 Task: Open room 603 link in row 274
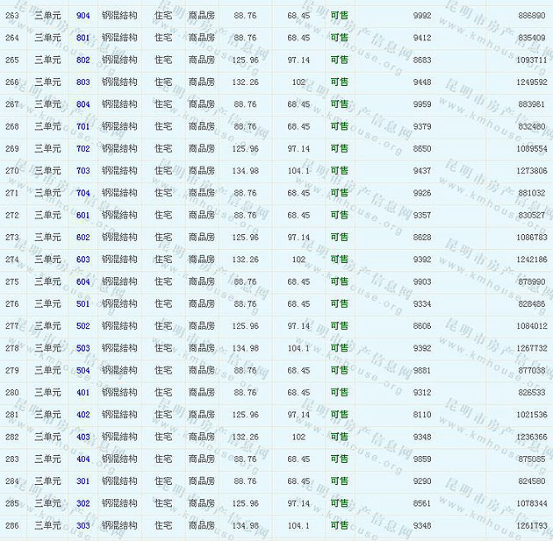click(x=83, y=260)
